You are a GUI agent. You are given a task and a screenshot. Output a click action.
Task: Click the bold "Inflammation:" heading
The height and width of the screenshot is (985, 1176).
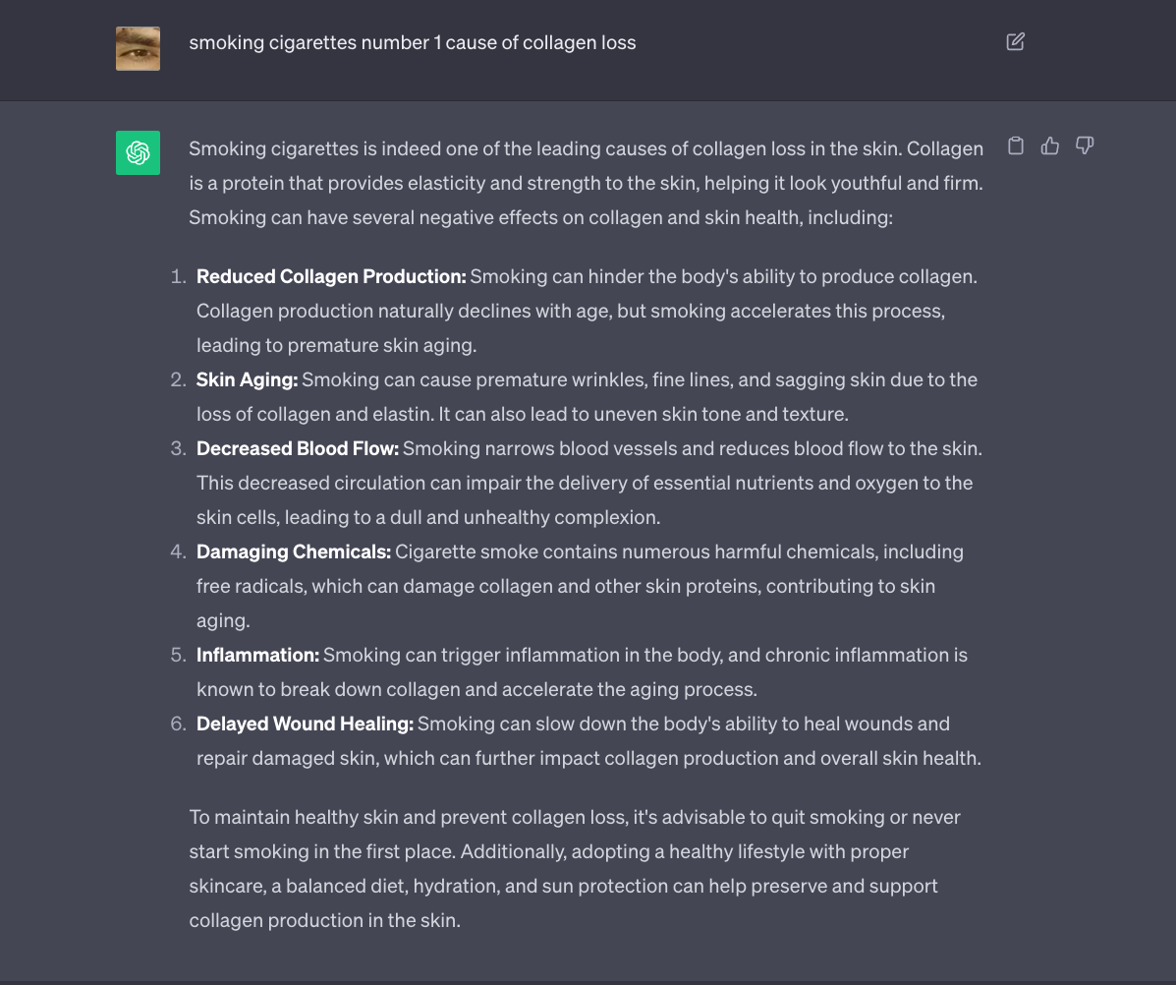257,655
